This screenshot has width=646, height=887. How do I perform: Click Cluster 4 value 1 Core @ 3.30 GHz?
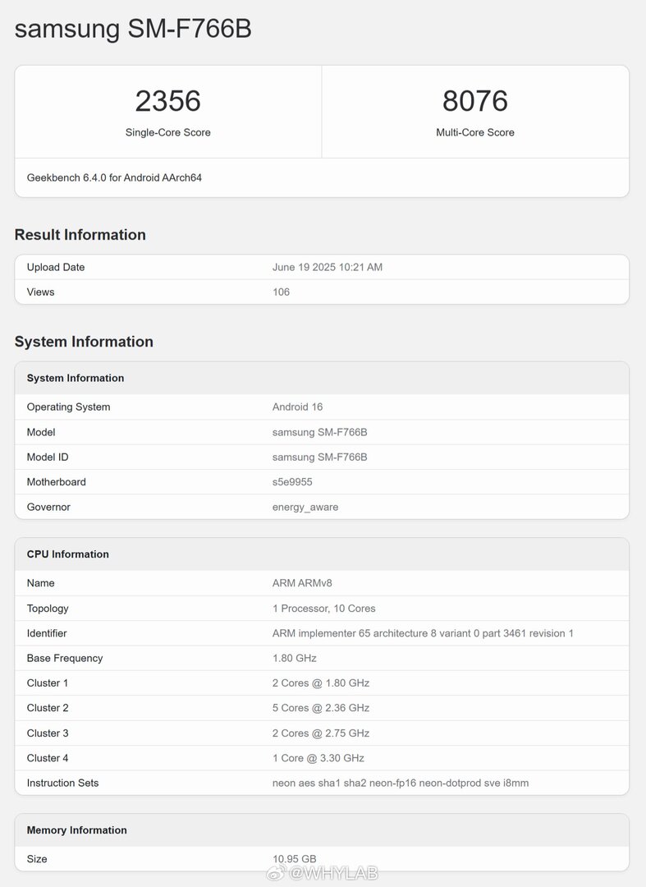318,758
